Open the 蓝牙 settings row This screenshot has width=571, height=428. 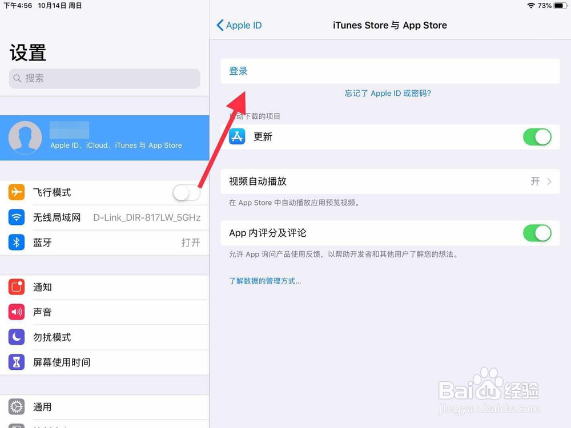coord(104,243)
